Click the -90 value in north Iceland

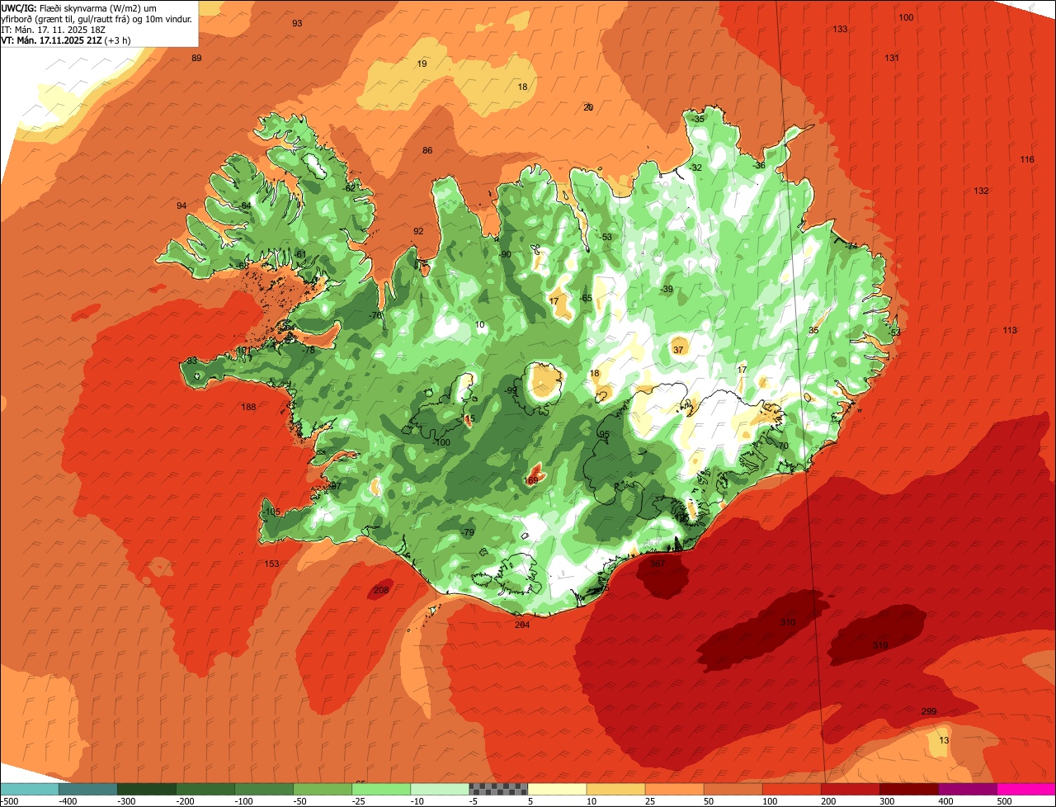pos(505,254)
